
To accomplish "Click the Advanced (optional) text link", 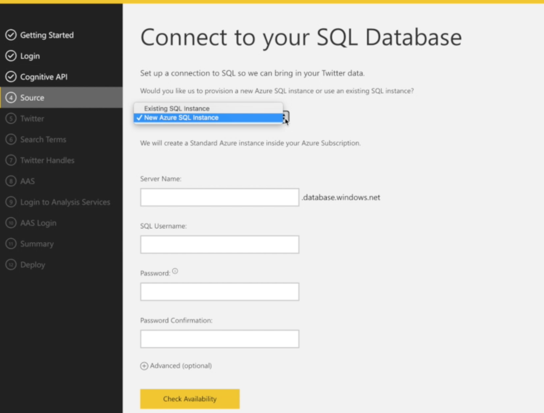I will pos(181,366).
